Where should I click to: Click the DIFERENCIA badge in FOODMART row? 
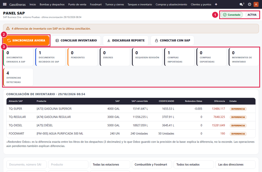[x=238, y=134]
